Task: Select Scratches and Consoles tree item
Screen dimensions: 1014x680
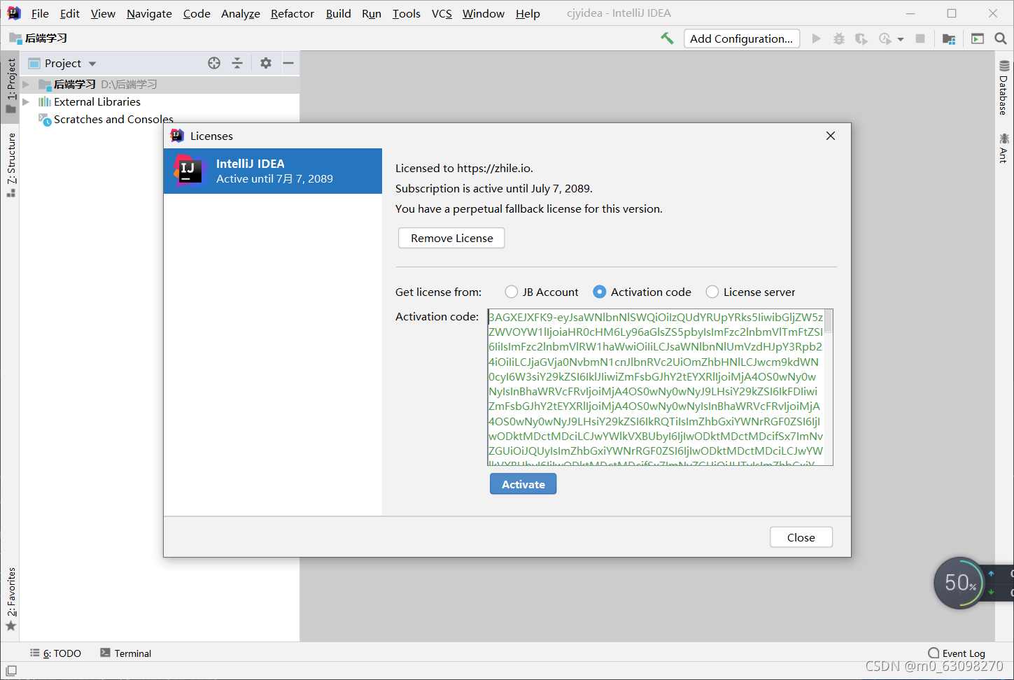Action: pos(113,119)
